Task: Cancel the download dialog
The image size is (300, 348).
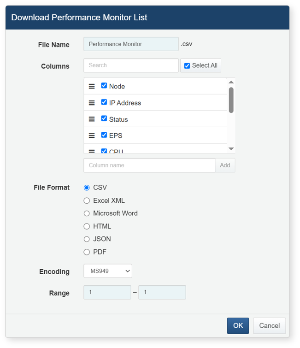Action: (270, 325)
